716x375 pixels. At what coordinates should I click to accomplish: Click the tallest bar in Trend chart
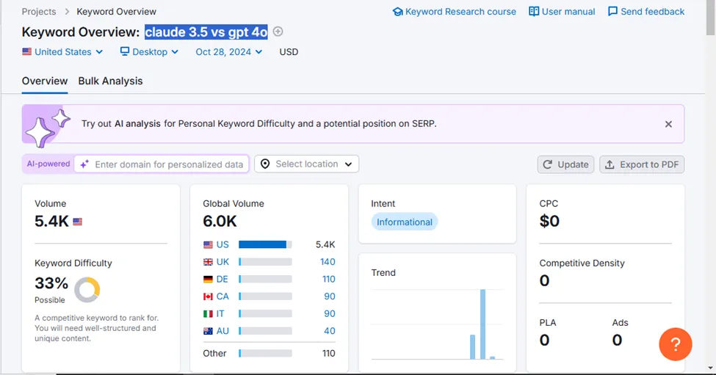[x=483, y=323]
